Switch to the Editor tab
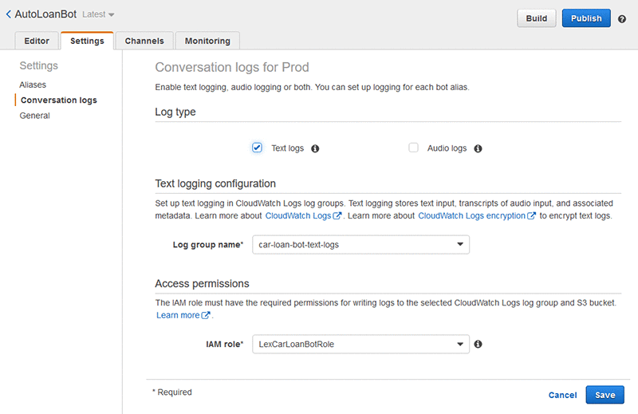This screenshot has height=414, width=638. tap(37, 41)
